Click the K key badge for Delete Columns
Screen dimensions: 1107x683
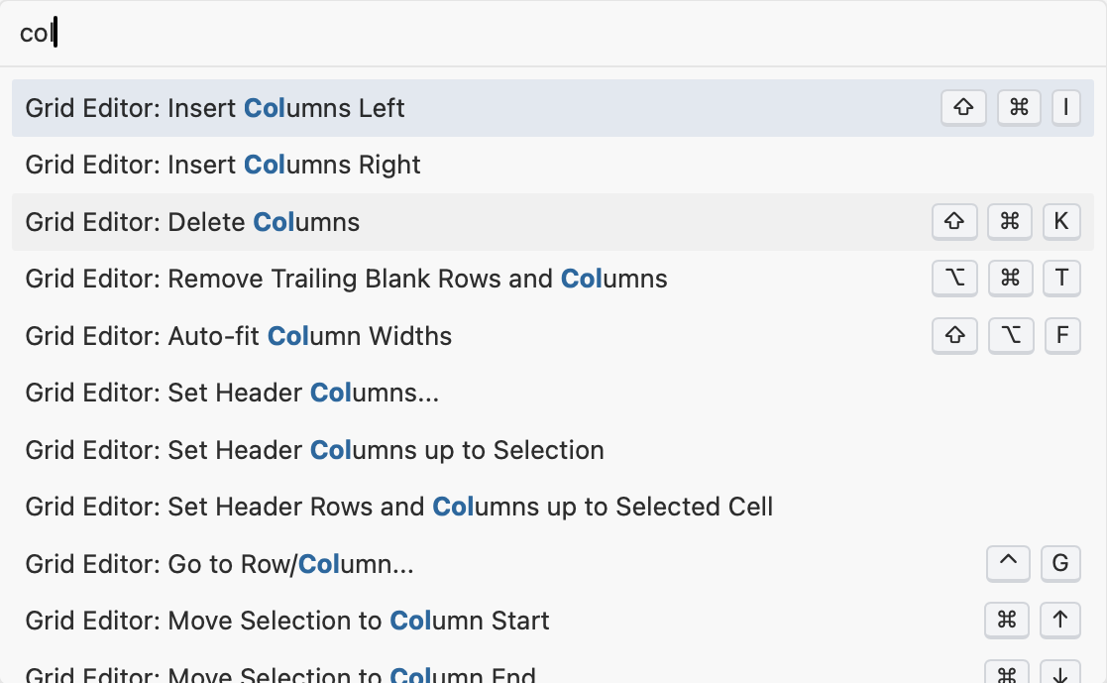(1061, 221)
